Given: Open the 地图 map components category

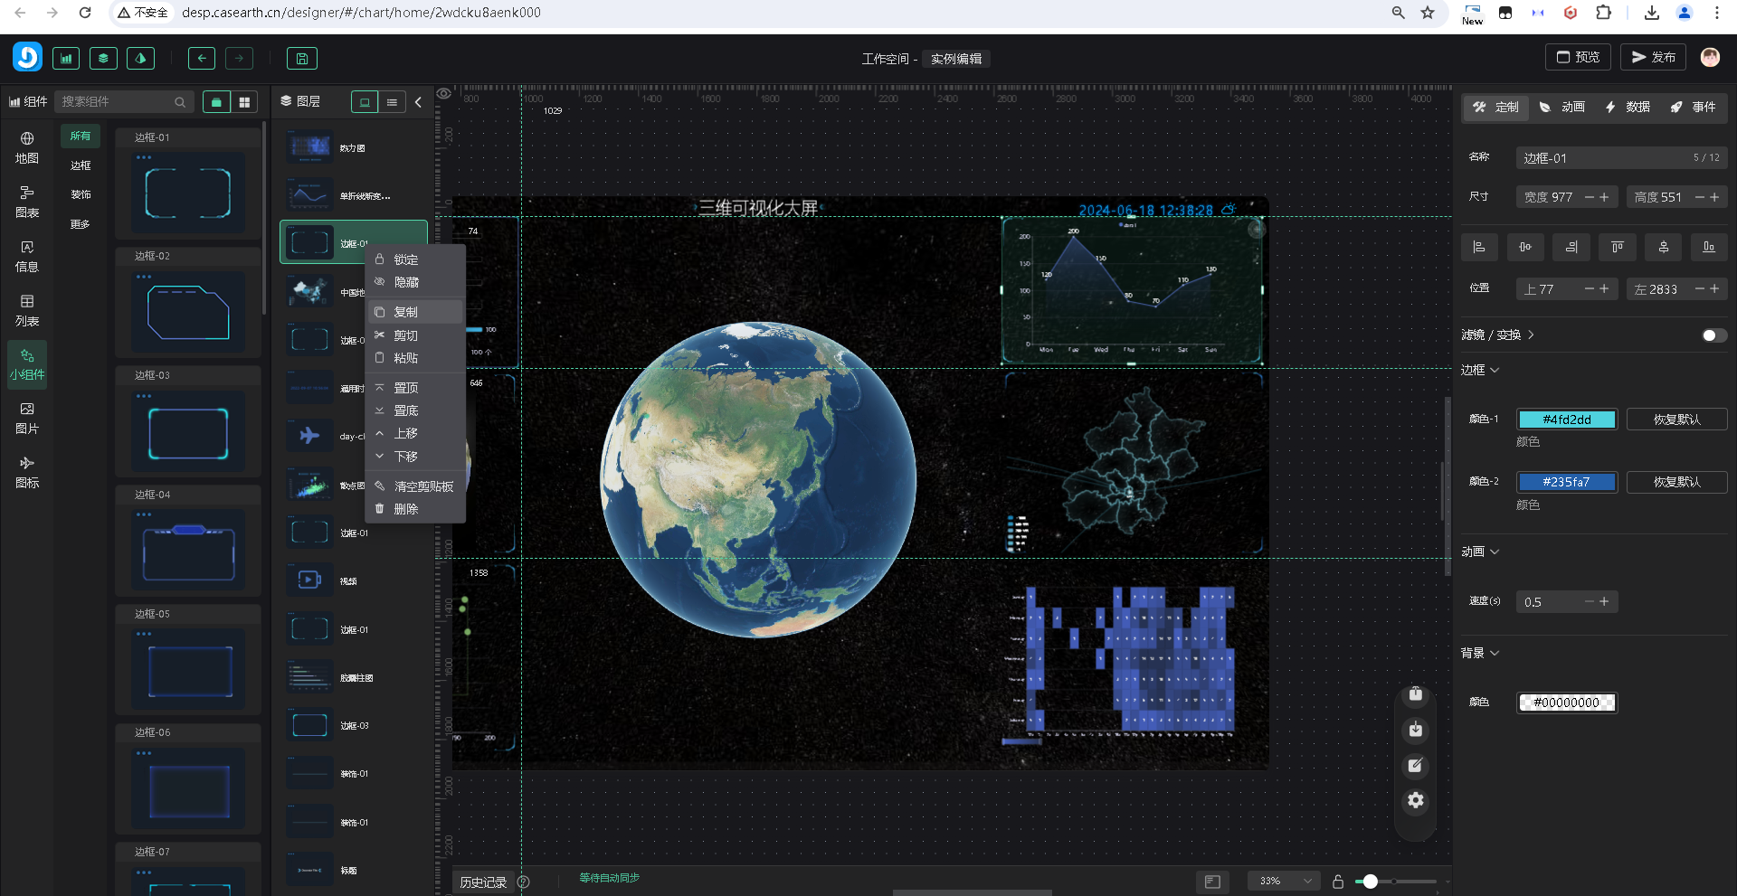Looking at the screenshot, I should click(x=27, y=148).
